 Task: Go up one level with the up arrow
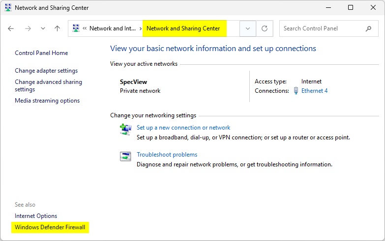coord(57,28)
